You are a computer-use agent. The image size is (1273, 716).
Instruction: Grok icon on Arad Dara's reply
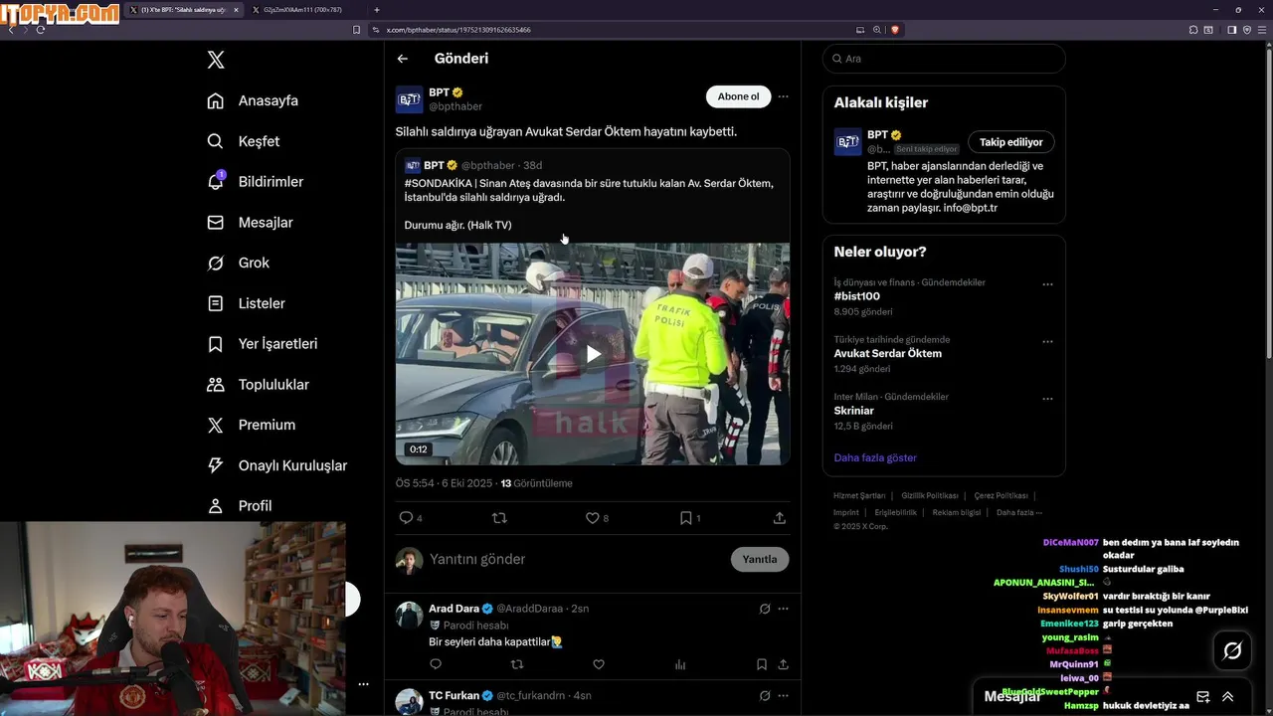(x=764, y=609)
